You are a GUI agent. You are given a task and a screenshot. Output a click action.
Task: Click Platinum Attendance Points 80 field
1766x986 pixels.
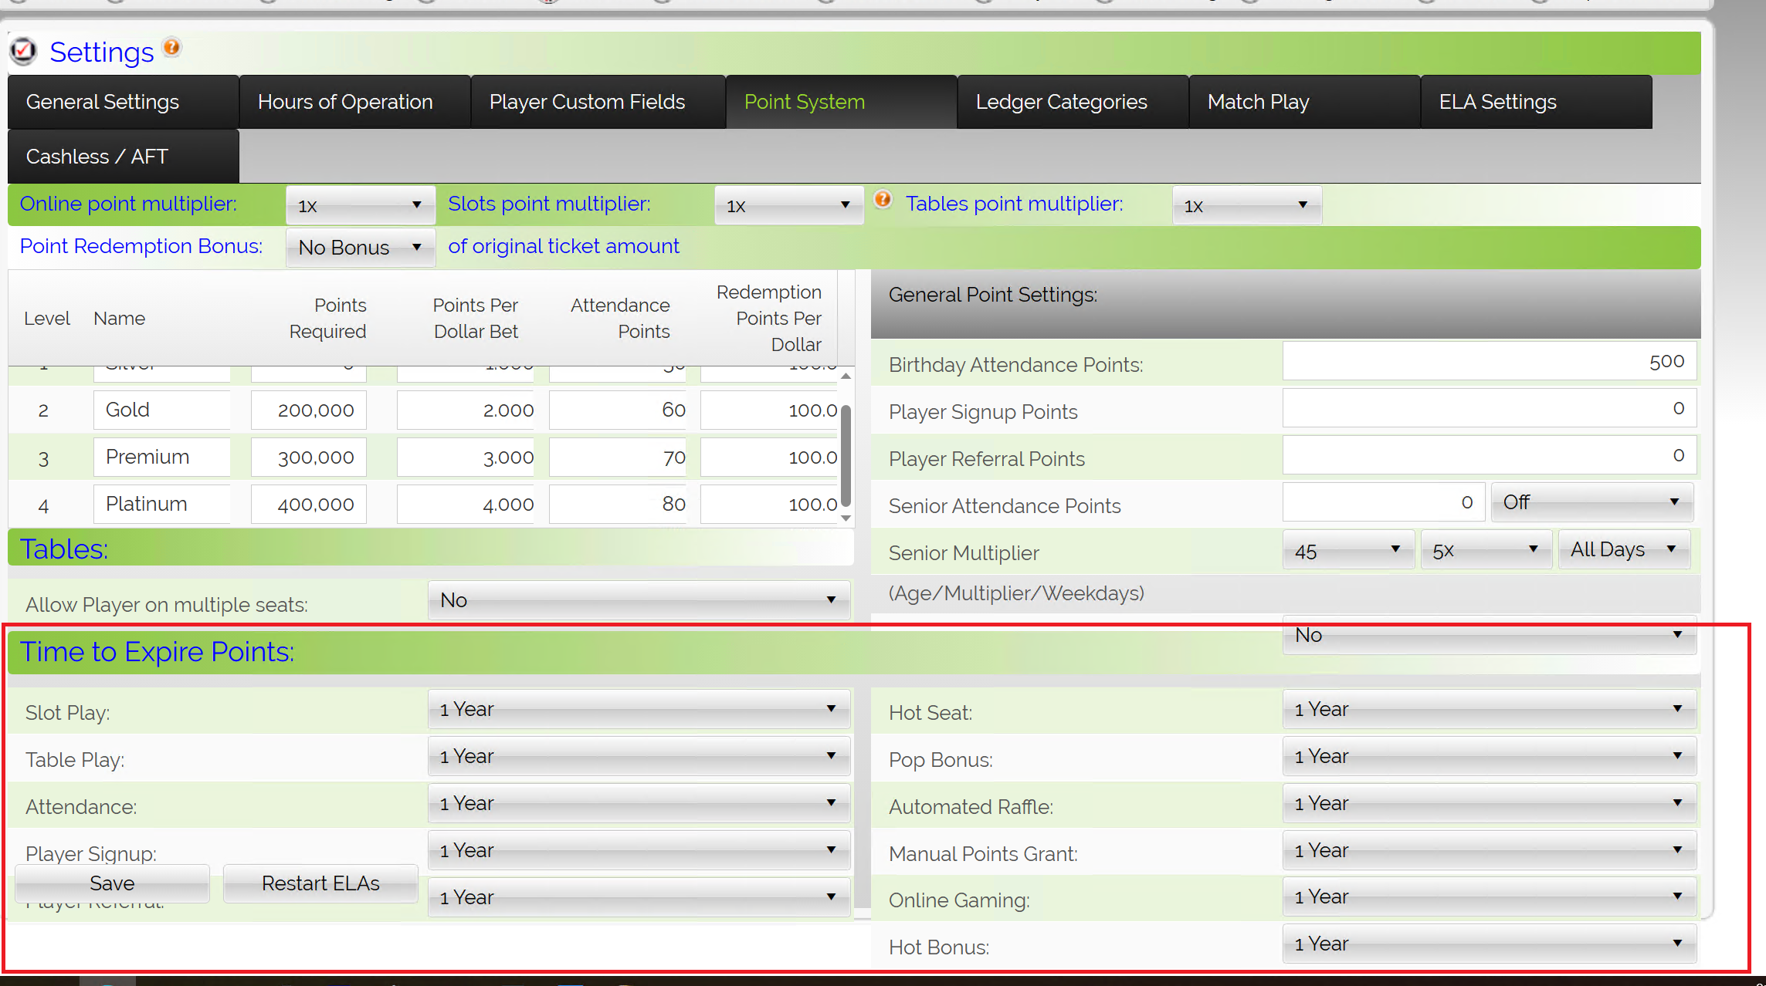(x=618, y=504)
